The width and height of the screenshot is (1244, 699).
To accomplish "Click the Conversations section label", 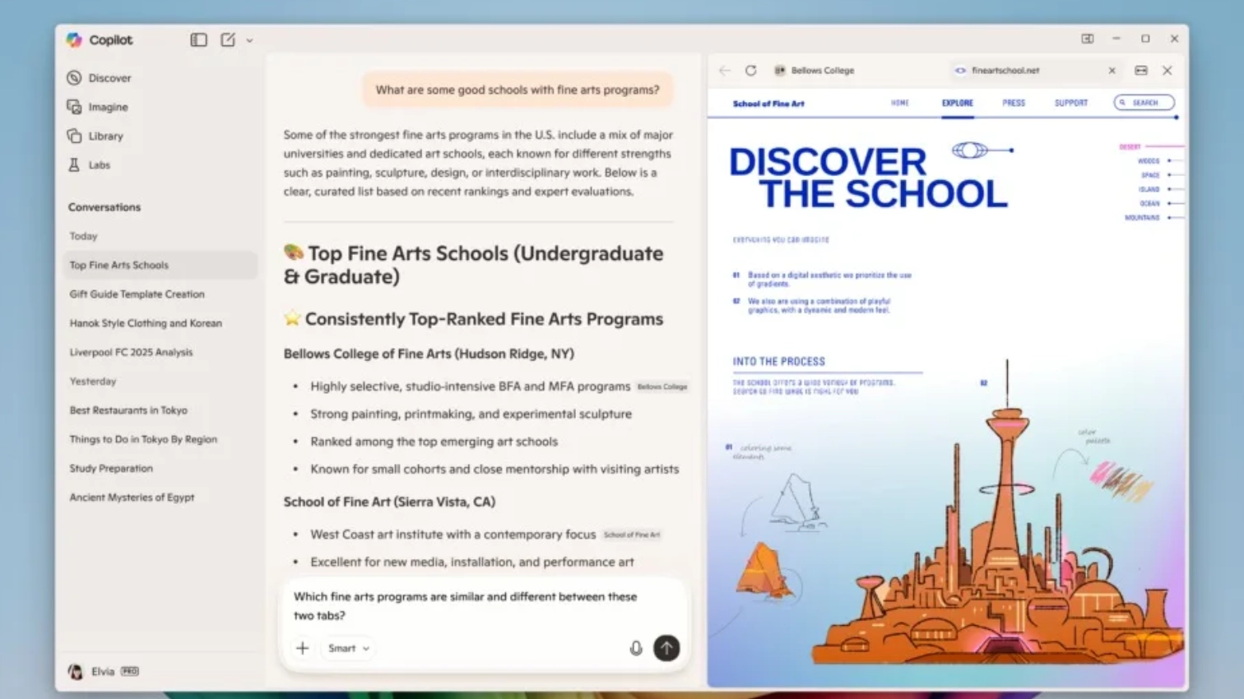I will point(104,207).
